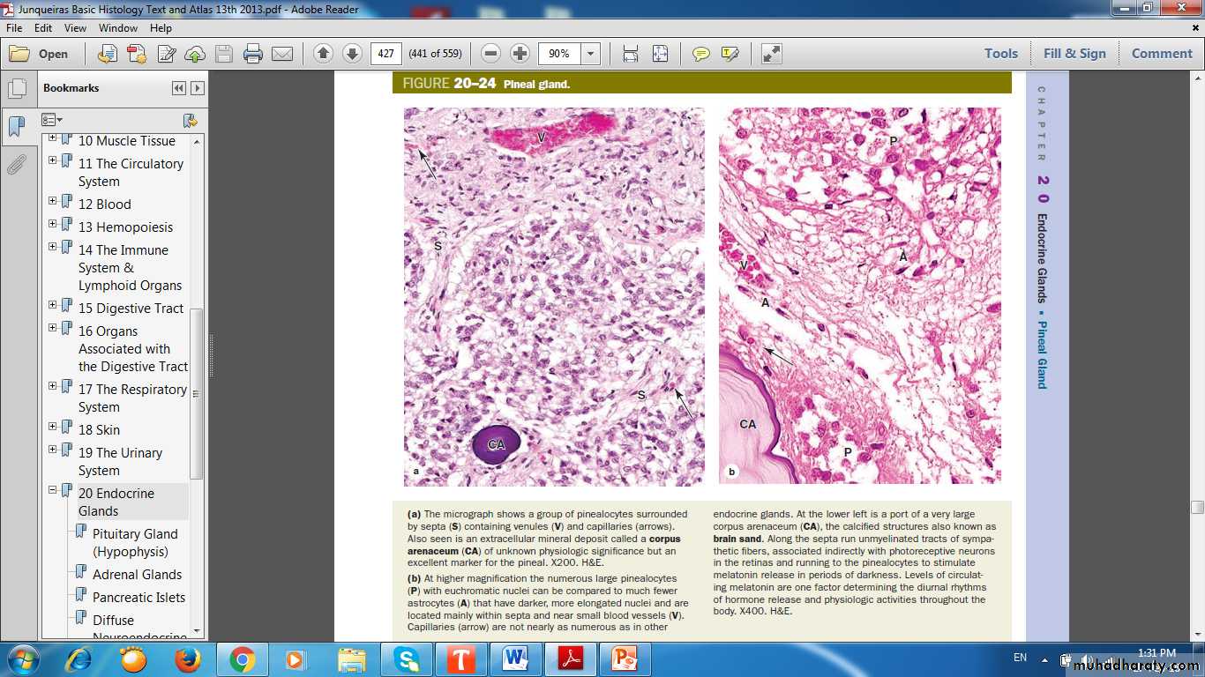Expand the 16 Organs Associated bookmark
Image resolution: width=1205 pixels, height=677 pixels.
[53, 328]
